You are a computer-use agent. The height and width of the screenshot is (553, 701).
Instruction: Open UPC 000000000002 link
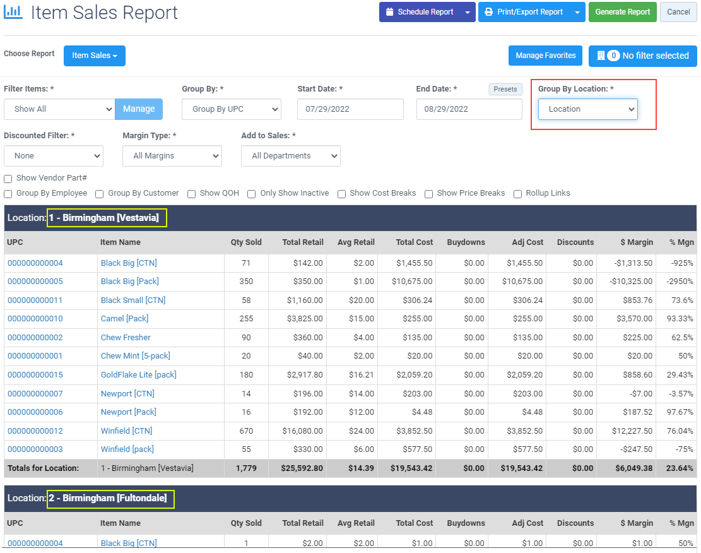(35, 337)
